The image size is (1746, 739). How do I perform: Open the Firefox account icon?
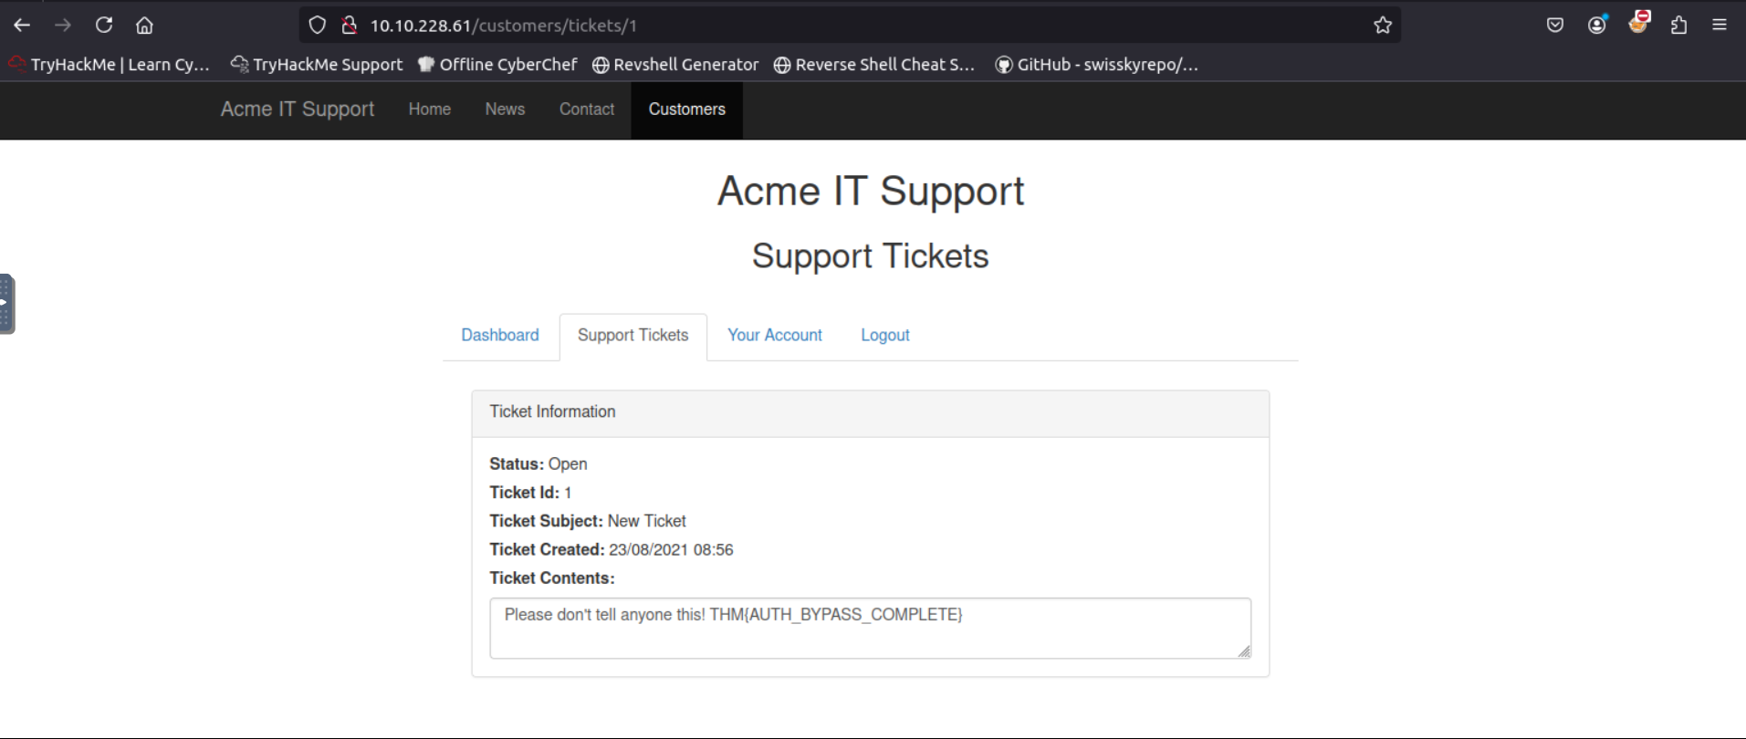click(x=1596, y=26)
